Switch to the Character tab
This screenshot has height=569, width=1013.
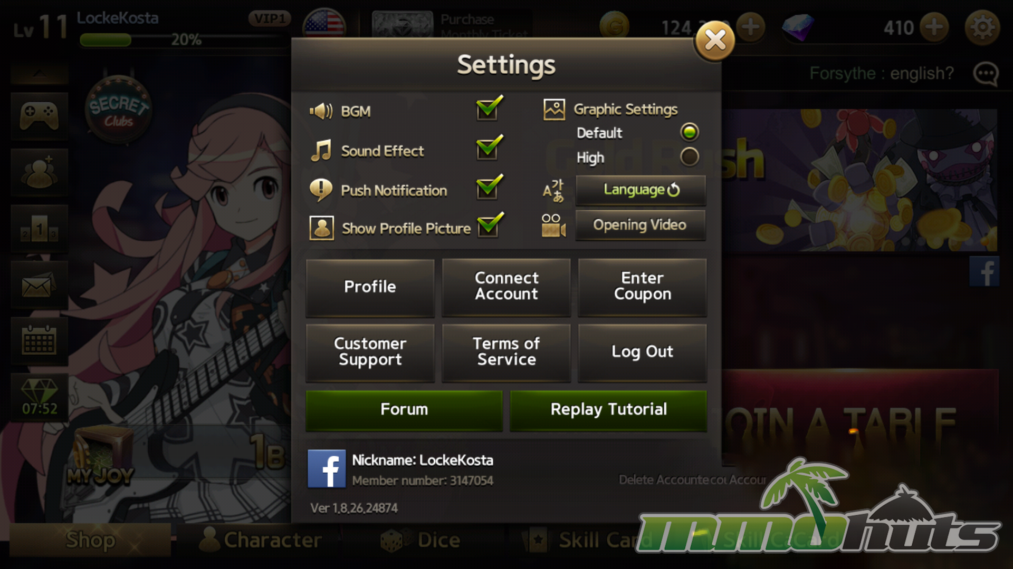tap(261, 540)
